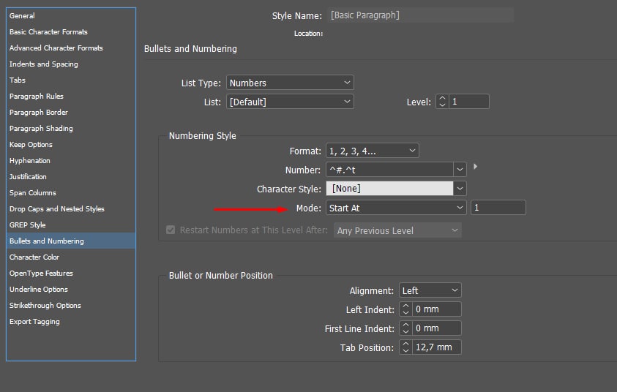Open the Number special characters flyout arrow
This screenshot has width=617, height=392.
[x=476, y=167]
